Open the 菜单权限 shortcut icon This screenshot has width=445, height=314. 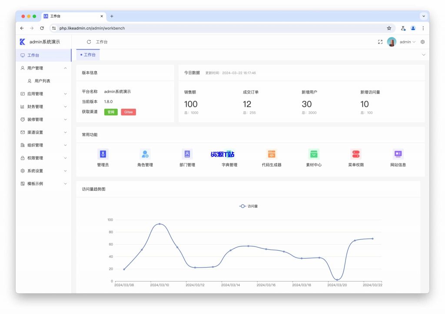coord(356,154)
